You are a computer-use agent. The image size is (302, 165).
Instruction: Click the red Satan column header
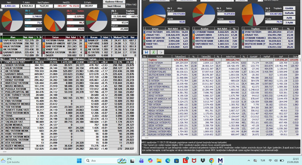tap(55, 37)
